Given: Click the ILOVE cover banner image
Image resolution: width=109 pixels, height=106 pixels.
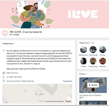Looking at the screenshot, I should point(54,15).
